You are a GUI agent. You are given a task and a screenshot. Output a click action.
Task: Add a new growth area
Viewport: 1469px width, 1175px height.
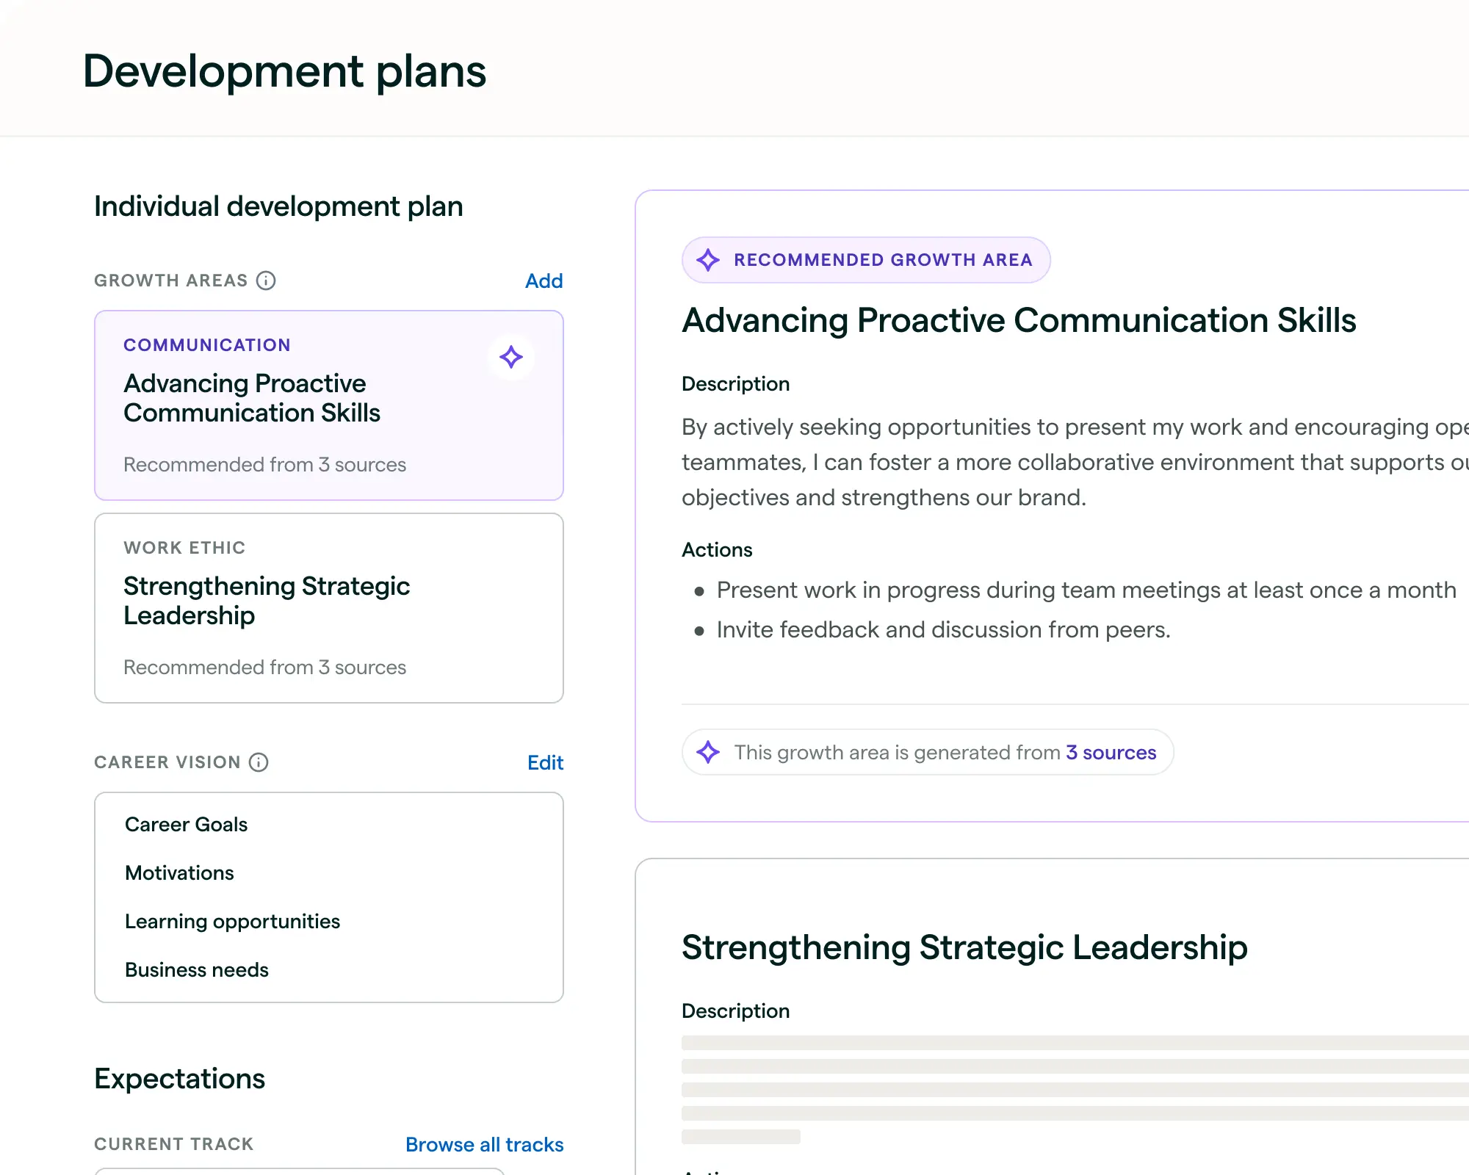pos(544,281)
